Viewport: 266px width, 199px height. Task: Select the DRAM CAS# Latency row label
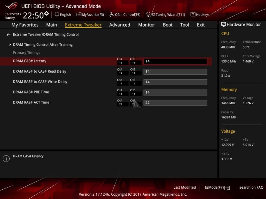pos(30,61)
